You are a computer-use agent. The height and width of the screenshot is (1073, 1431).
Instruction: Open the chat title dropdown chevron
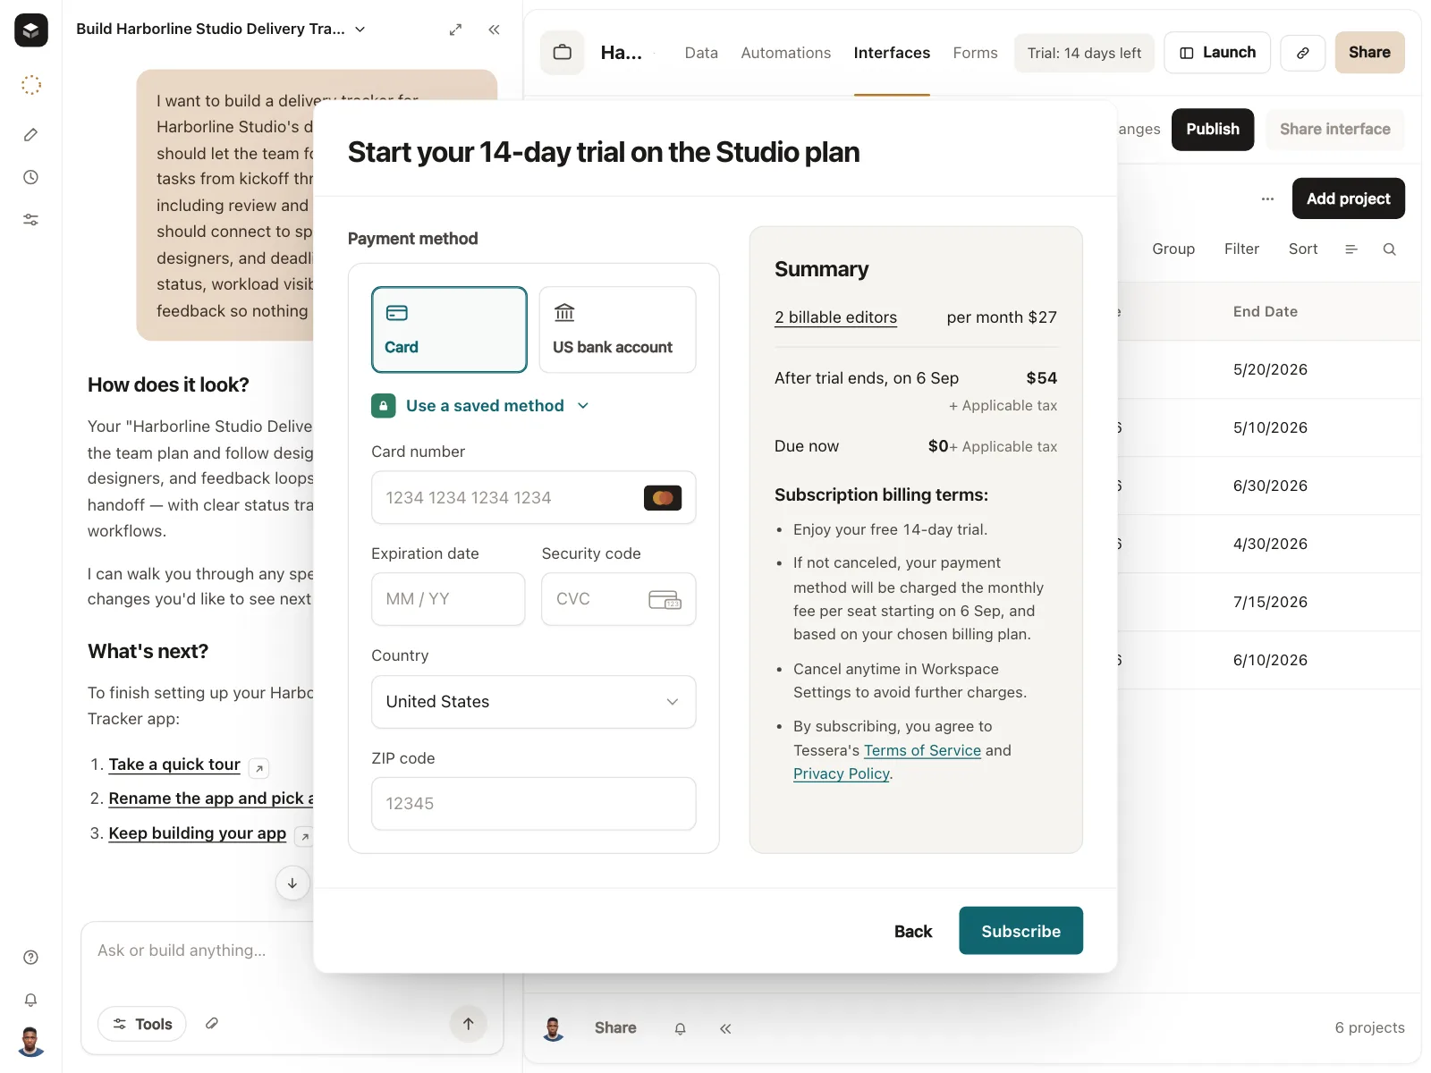[x=360, y=30]
